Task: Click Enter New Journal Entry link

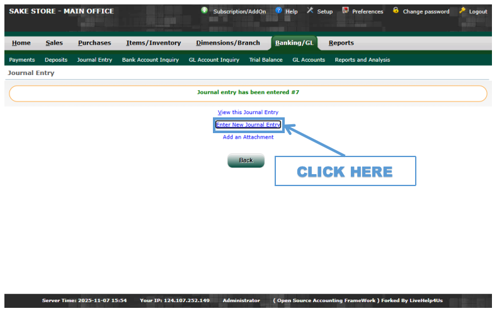Action: 248,125
